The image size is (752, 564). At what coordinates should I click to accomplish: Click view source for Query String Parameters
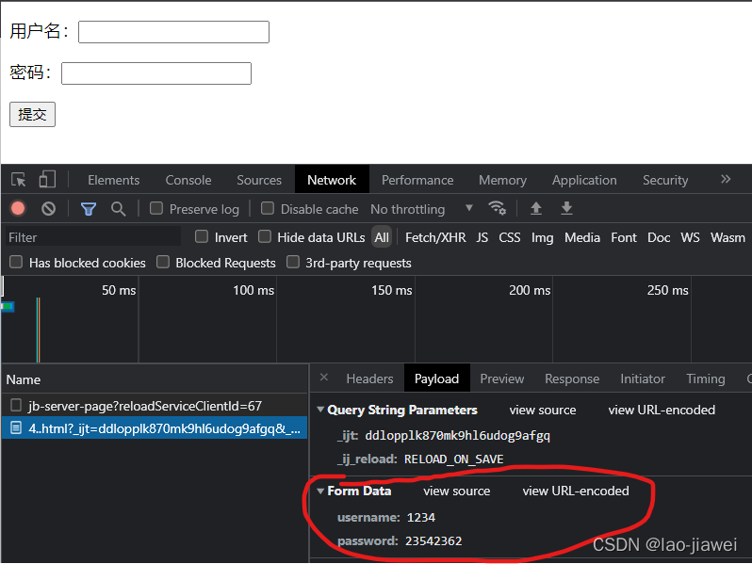(x=543, y=410)
